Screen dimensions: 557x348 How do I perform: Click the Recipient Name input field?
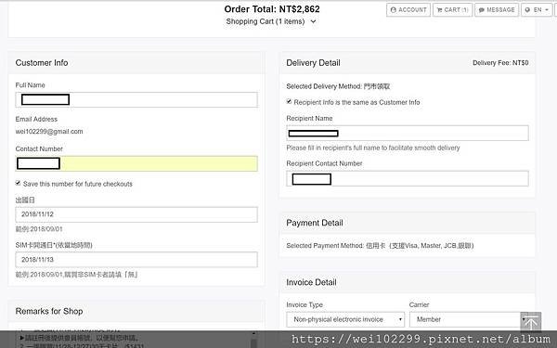tap(408, 133)
